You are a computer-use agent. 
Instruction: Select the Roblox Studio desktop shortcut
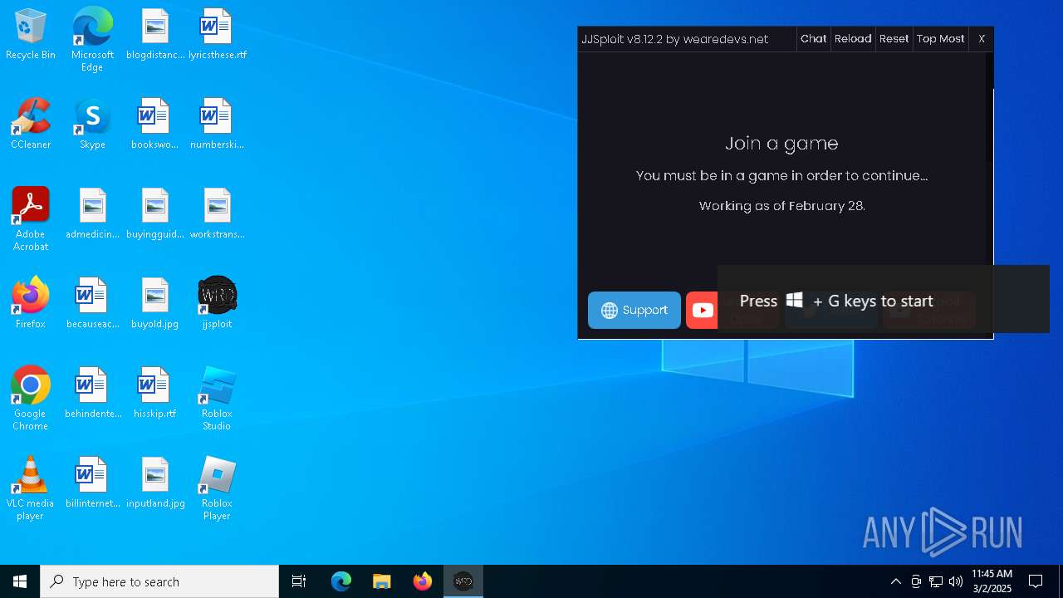tap(217, 399)
